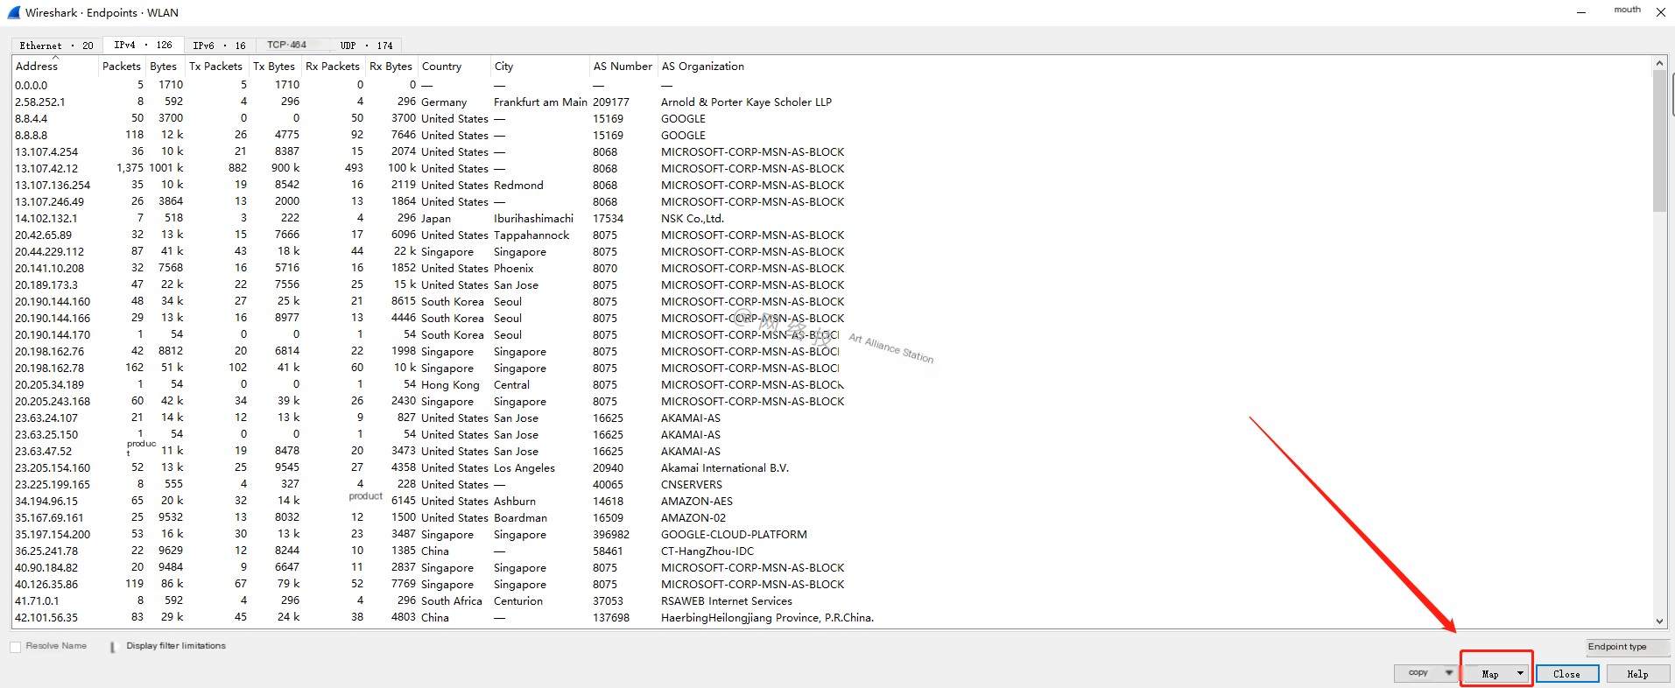1675x688 pixels.
Task: Switch to the Ethernet 20 tab
Action: (x=56, y=46)
